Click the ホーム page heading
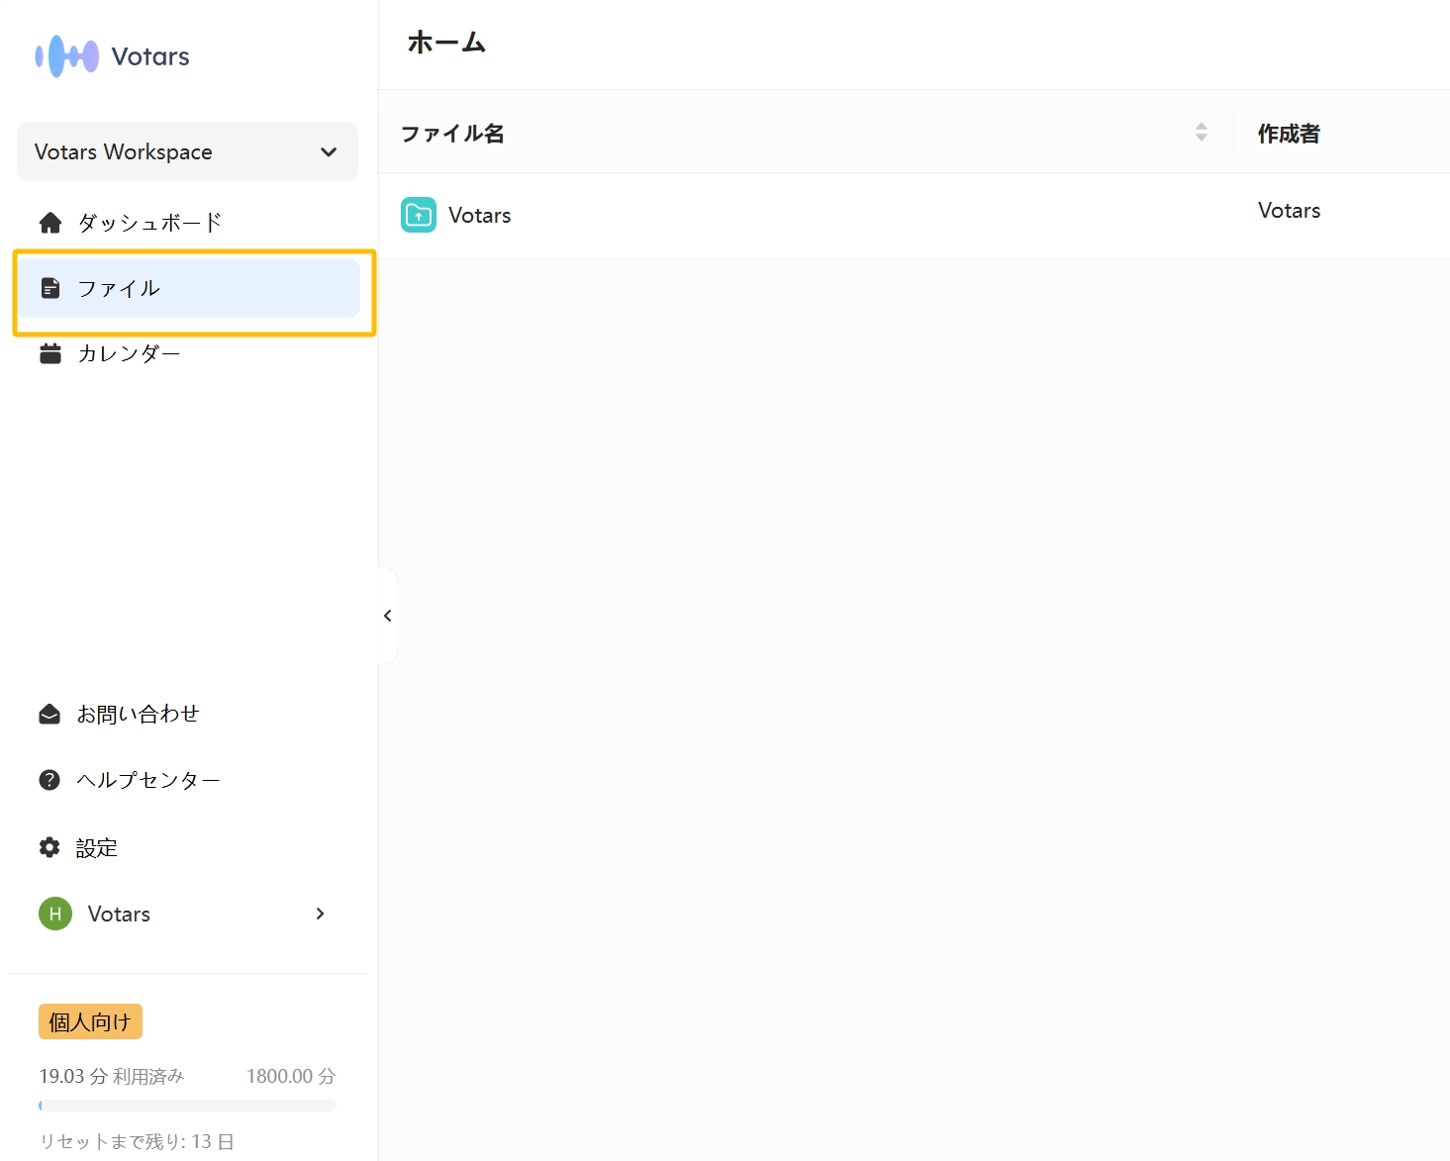Screen dimensions: 1450x1161 coord(446,43)
